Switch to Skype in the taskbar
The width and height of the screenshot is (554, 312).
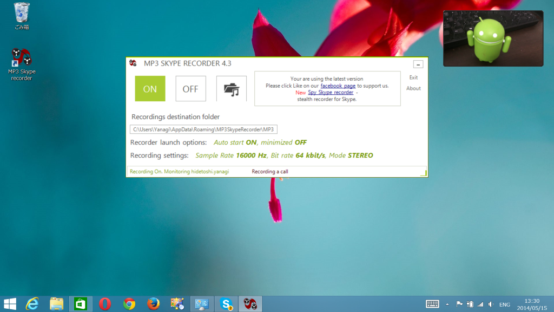[x=226, y=304]
